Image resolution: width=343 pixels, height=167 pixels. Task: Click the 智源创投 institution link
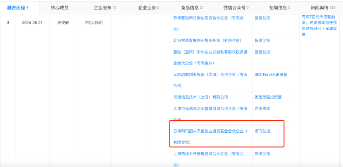pos(262,41)
